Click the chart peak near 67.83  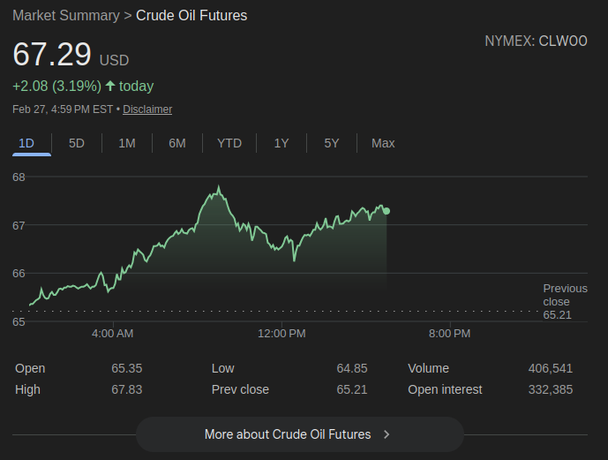(218, 187)
